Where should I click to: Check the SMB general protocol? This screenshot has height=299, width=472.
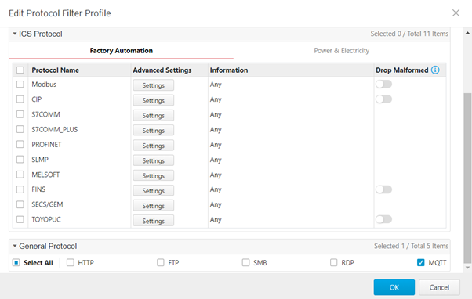[245, 263]
